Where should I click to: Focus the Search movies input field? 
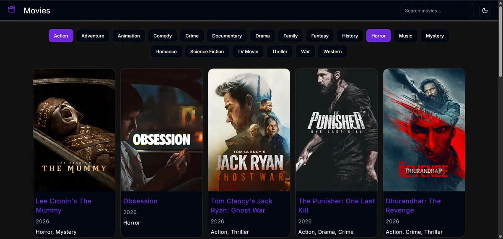click(437, 10)
